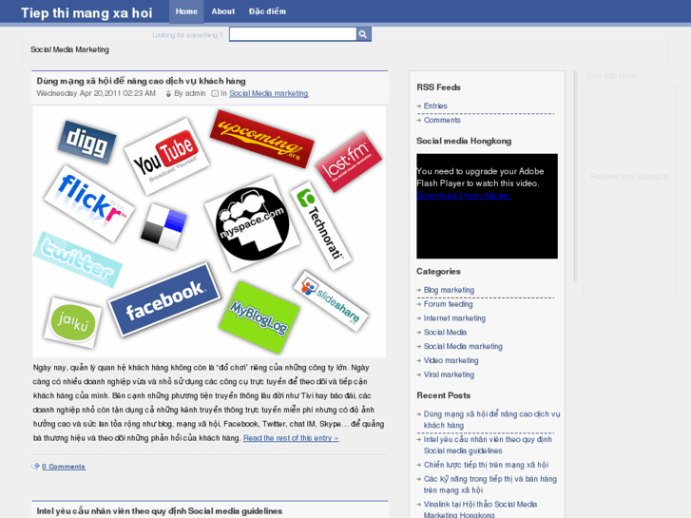Click the Recent Posts heading
The image size is (691, 518).
[x=443, y=395]
